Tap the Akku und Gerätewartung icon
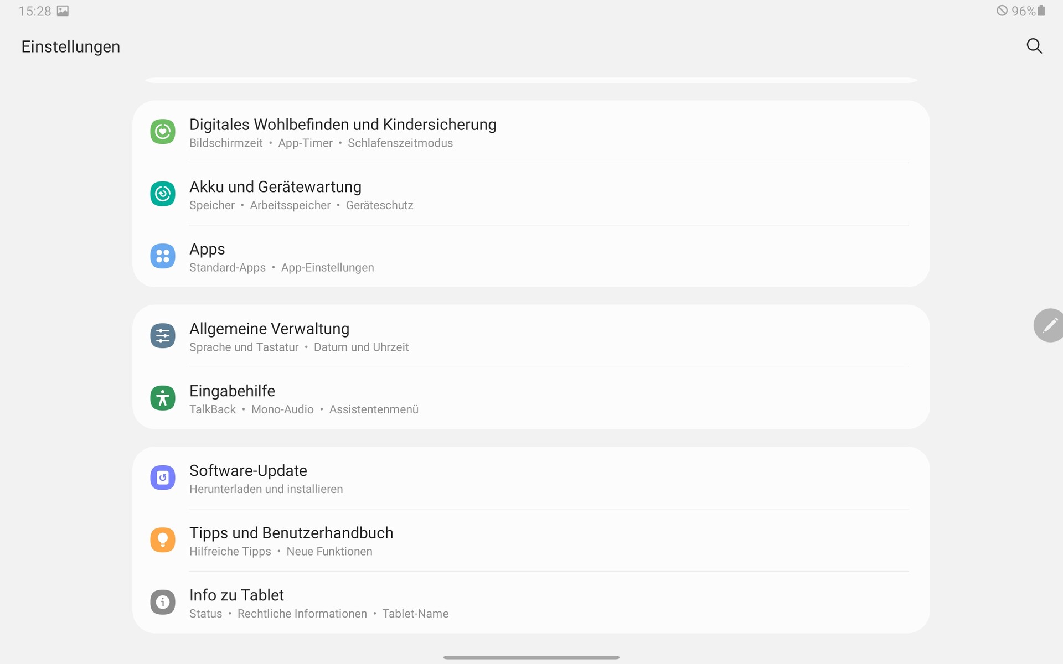Screen dimensions: 1063x664 (x=163, y=194)
